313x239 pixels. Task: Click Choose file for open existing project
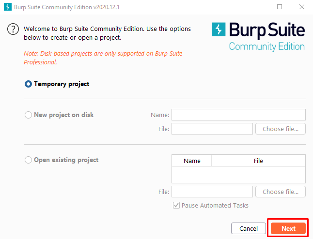pyautogui.click(x=281, y=192)
